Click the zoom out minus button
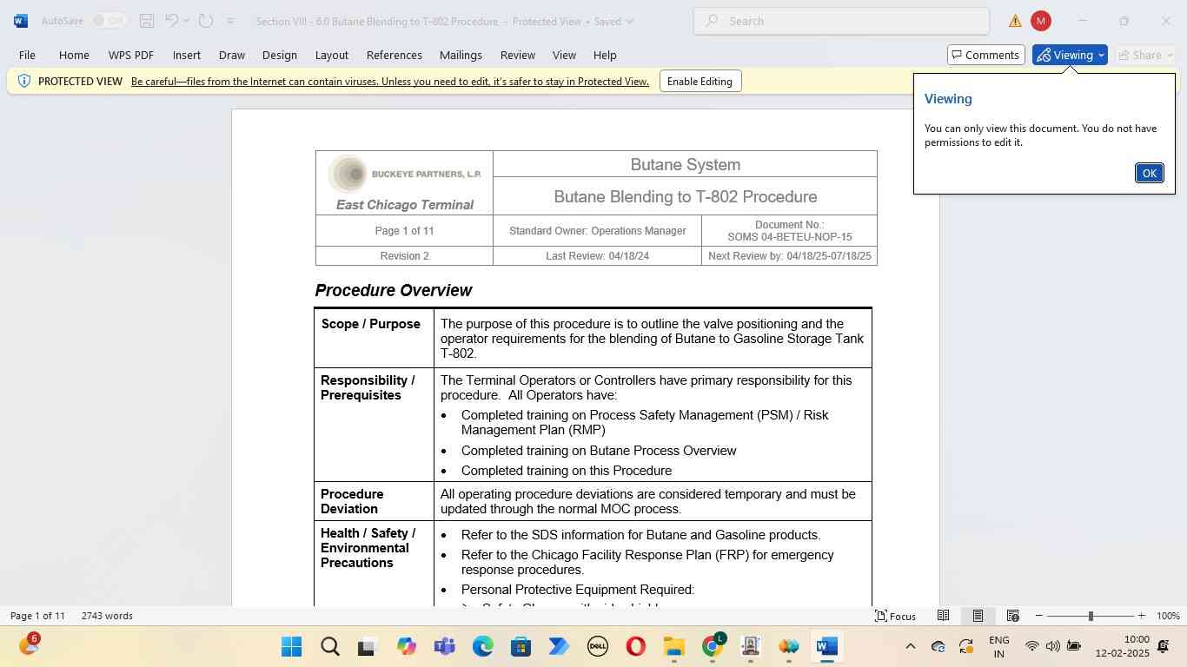Viewport: 1187px width, 667px height. pos(1038,616)
